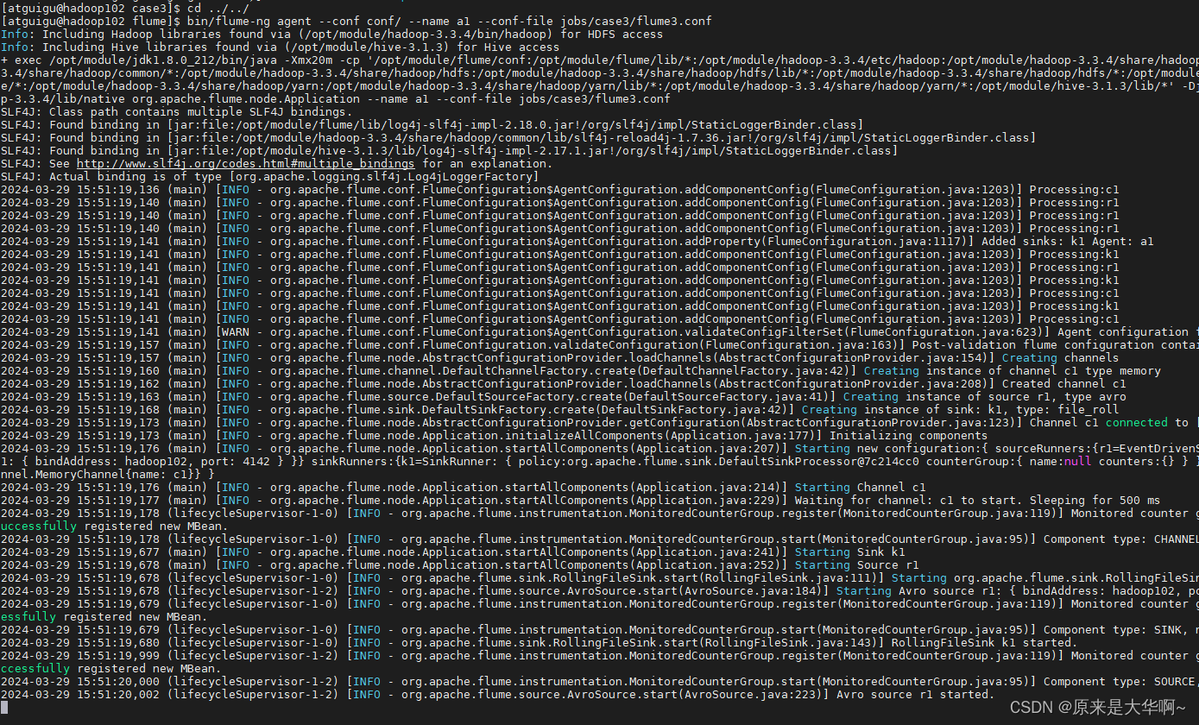1199x725 pixels.
Task: Open the slf4j.org multiple_bindings link
Action: (x=245, y=164)
